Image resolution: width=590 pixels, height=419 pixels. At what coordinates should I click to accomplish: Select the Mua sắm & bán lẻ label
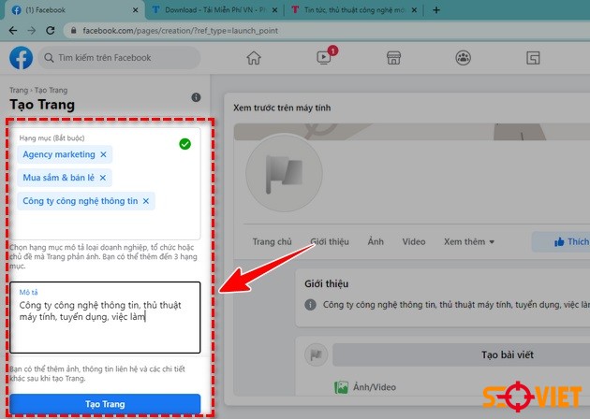(58, 178)
